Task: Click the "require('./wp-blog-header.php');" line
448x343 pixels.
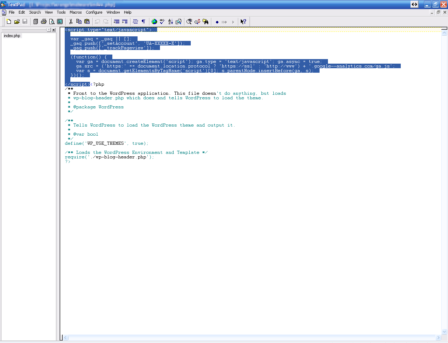Action: tap(109, 157)
